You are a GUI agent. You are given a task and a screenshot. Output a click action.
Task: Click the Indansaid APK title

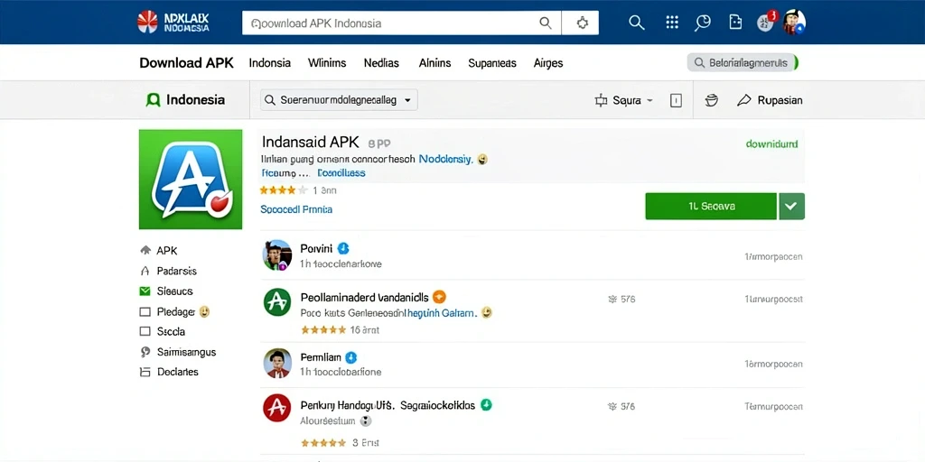pyautogui.click(x=310, y=143)
